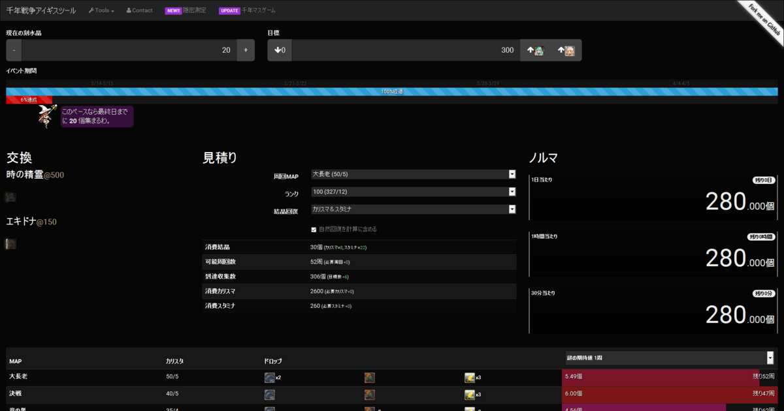Click 決戦 first gray drop icon
The width and height of the screenshot is (784, 411).
click(269, 394)
